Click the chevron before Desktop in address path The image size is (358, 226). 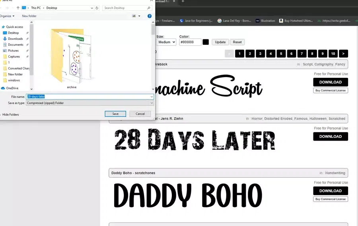(x=44, y=8)
